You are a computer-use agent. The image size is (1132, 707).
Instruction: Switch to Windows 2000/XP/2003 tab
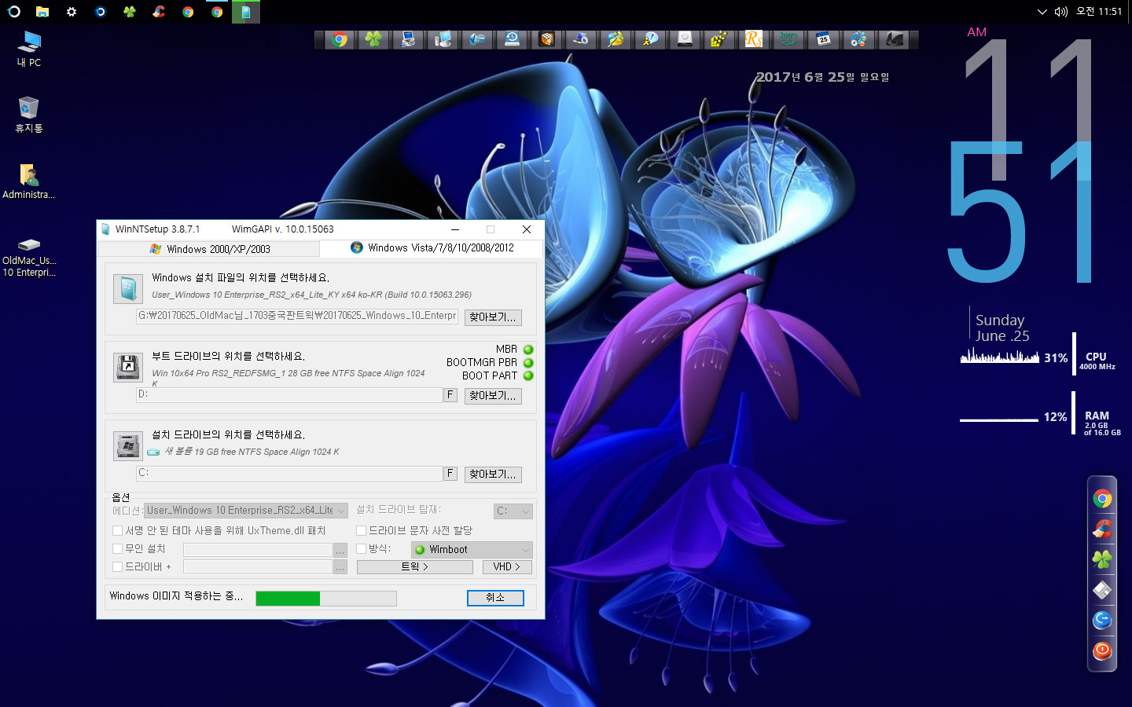(210, 249)
